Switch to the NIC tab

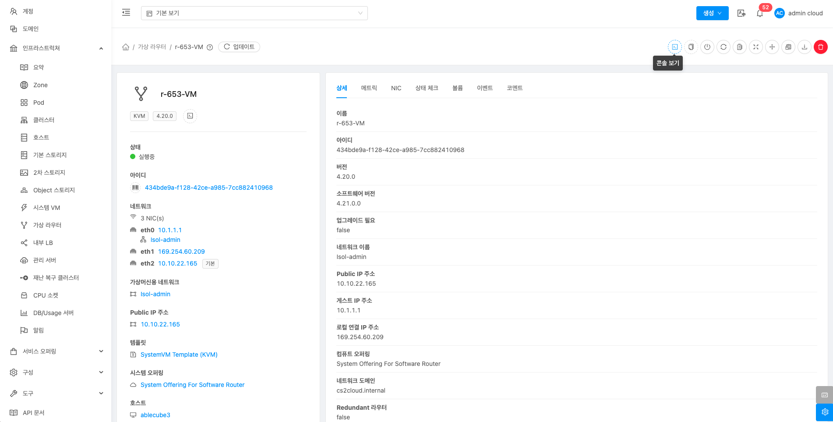(396, 88)
